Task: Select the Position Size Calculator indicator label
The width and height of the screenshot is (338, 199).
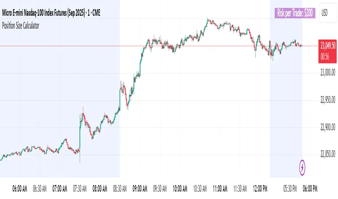Action: coord(21,26)
